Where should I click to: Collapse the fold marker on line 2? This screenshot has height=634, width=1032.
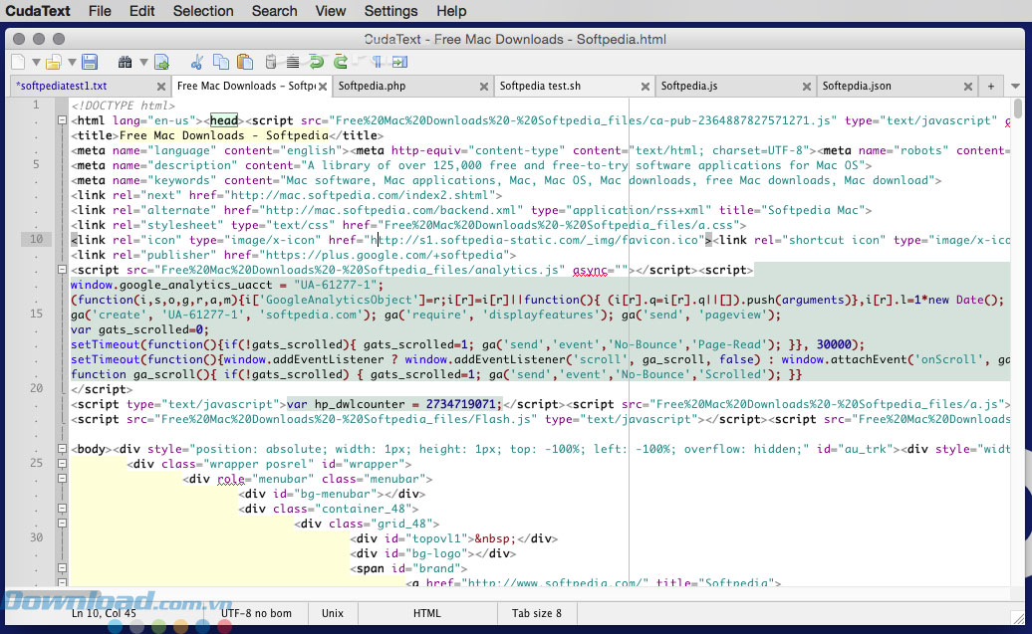tap(61, 120)
